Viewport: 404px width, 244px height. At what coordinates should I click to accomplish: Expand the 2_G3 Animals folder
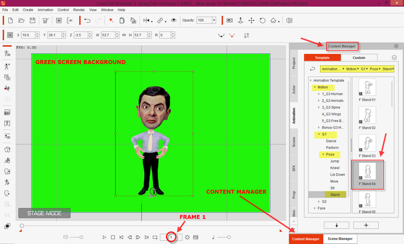pyautogui.click(x=319, y=101)
